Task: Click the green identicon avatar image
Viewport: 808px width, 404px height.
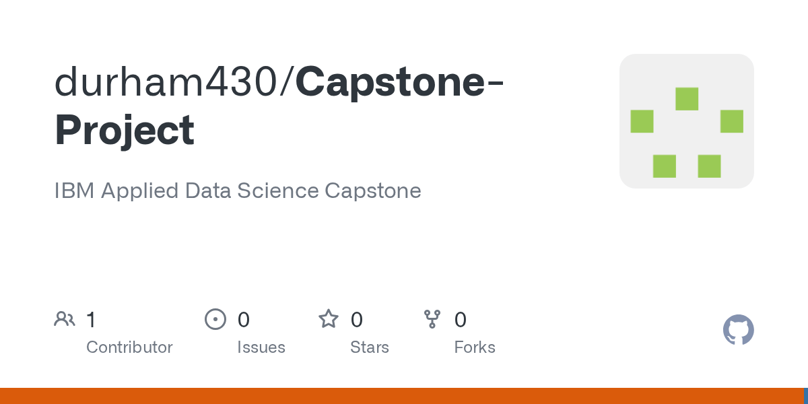Action: coord(686,121)
